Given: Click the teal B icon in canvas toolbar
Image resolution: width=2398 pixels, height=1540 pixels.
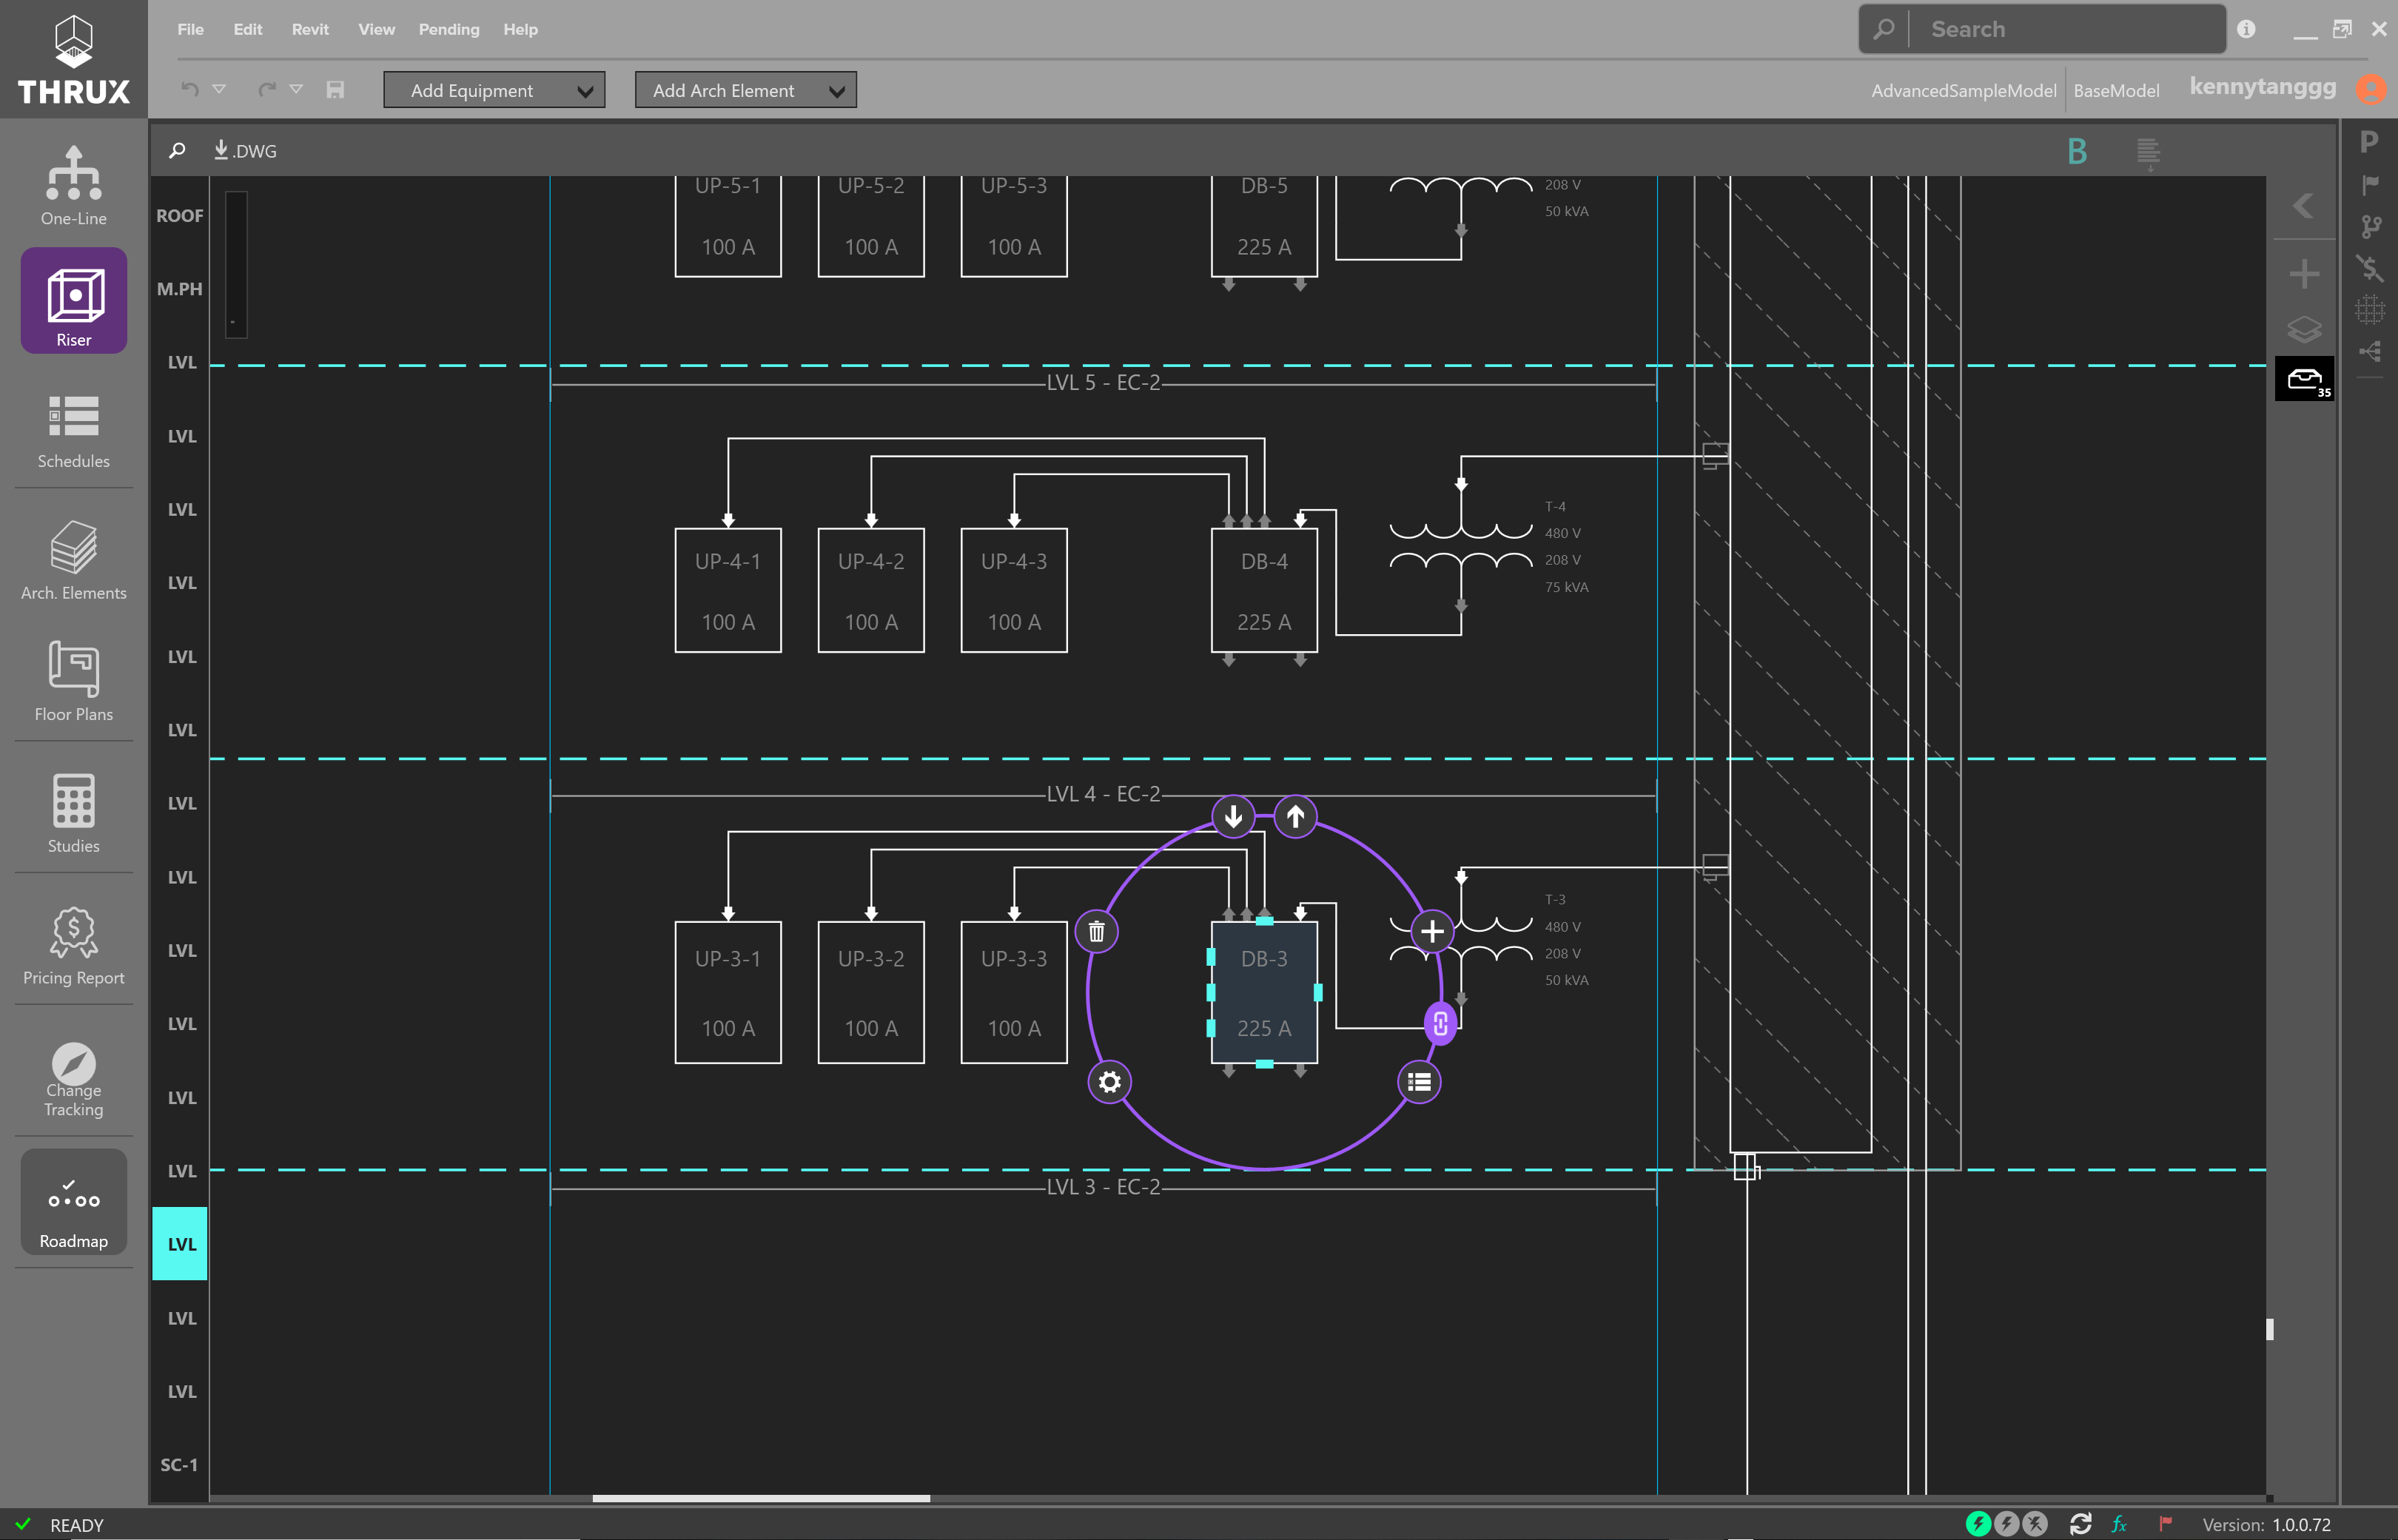Looking at the screenshot, I should pos(2077,151).
